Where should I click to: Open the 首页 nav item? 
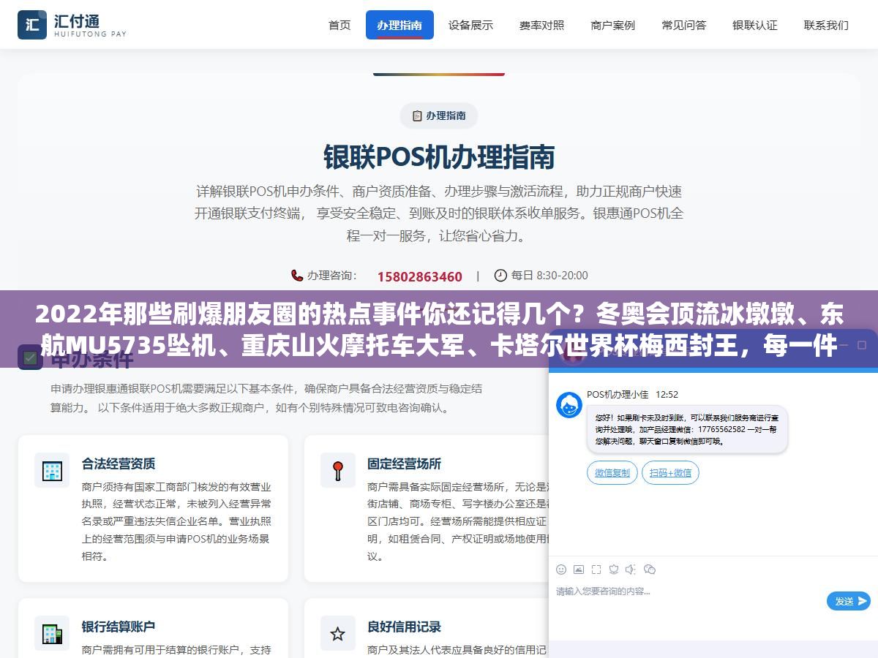click(339, 25)
